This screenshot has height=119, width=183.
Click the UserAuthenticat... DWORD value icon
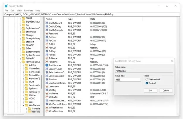[x=47, y=83]
